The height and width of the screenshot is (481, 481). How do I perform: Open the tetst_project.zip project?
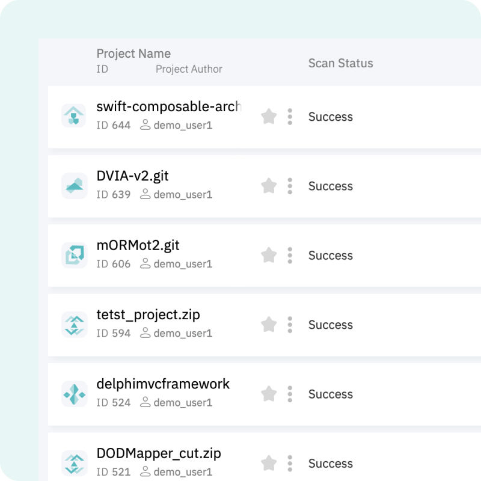(x=148, y=315)
